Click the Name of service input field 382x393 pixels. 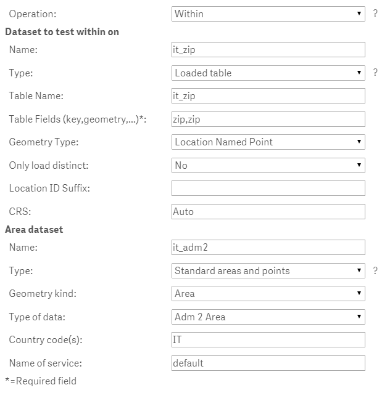pos(268,363)
